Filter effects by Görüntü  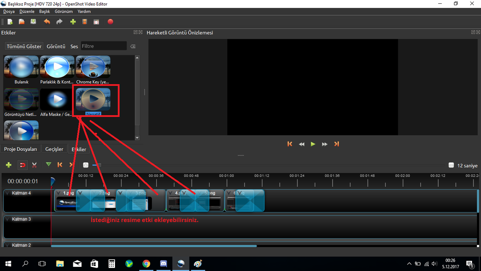[x=56, y=46]
